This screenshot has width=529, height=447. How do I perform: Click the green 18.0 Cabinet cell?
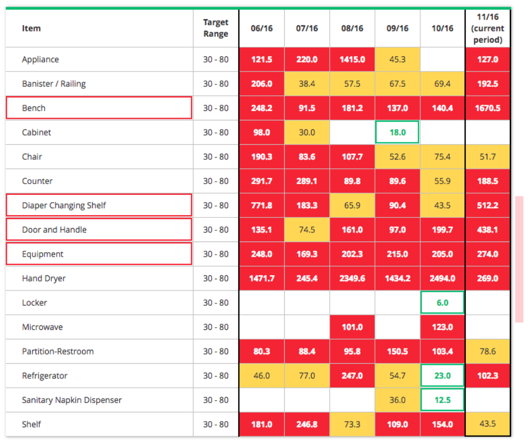[397, 132]
